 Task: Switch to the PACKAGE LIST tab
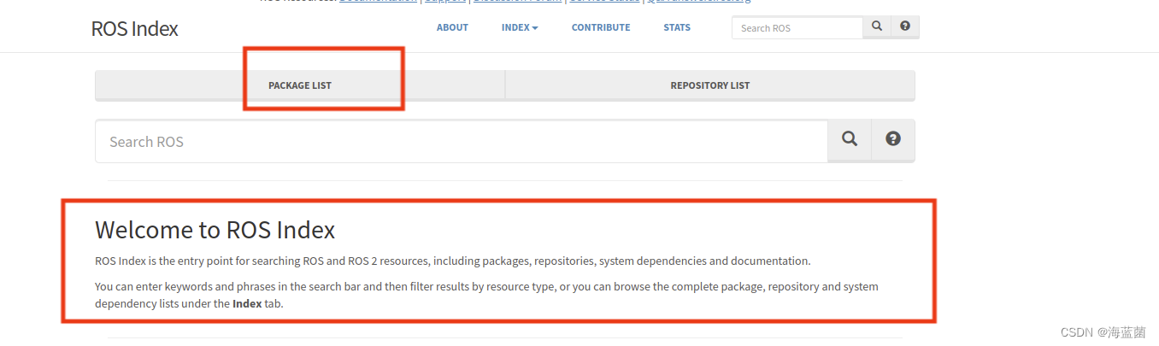[x=300, y=85]
